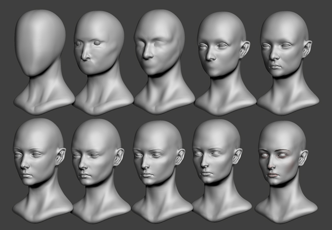
Task: Click the neck base of the featureless head
Action: [44, 104]
